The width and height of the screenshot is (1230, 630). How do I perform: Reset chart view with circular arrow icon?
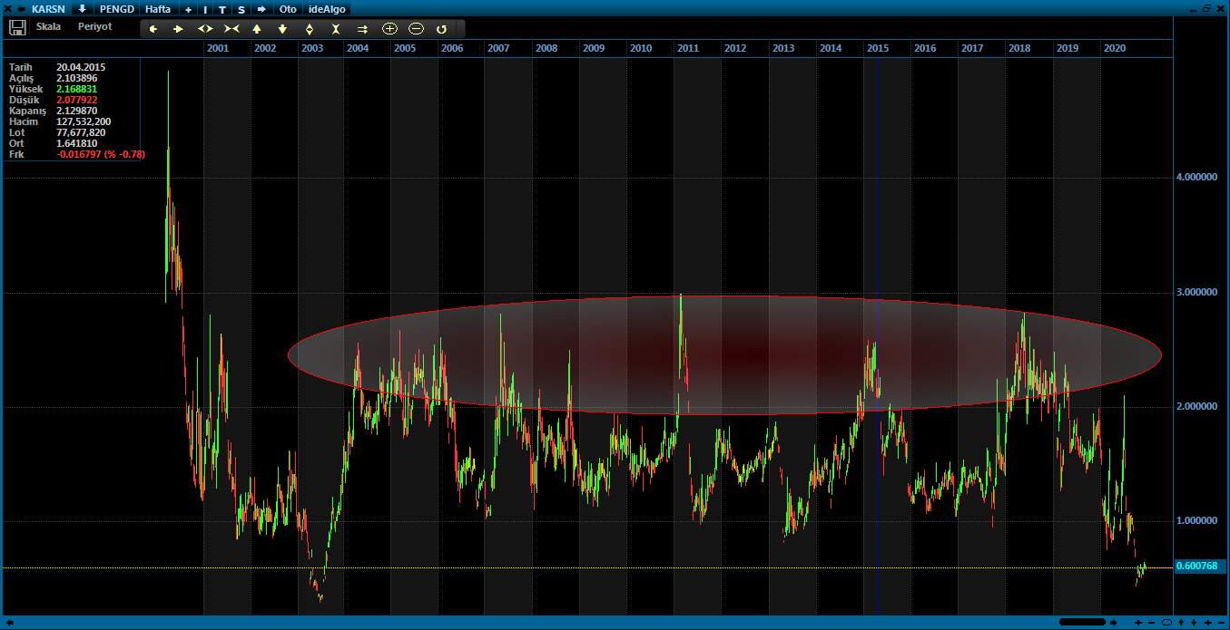[x=442, y=29]
